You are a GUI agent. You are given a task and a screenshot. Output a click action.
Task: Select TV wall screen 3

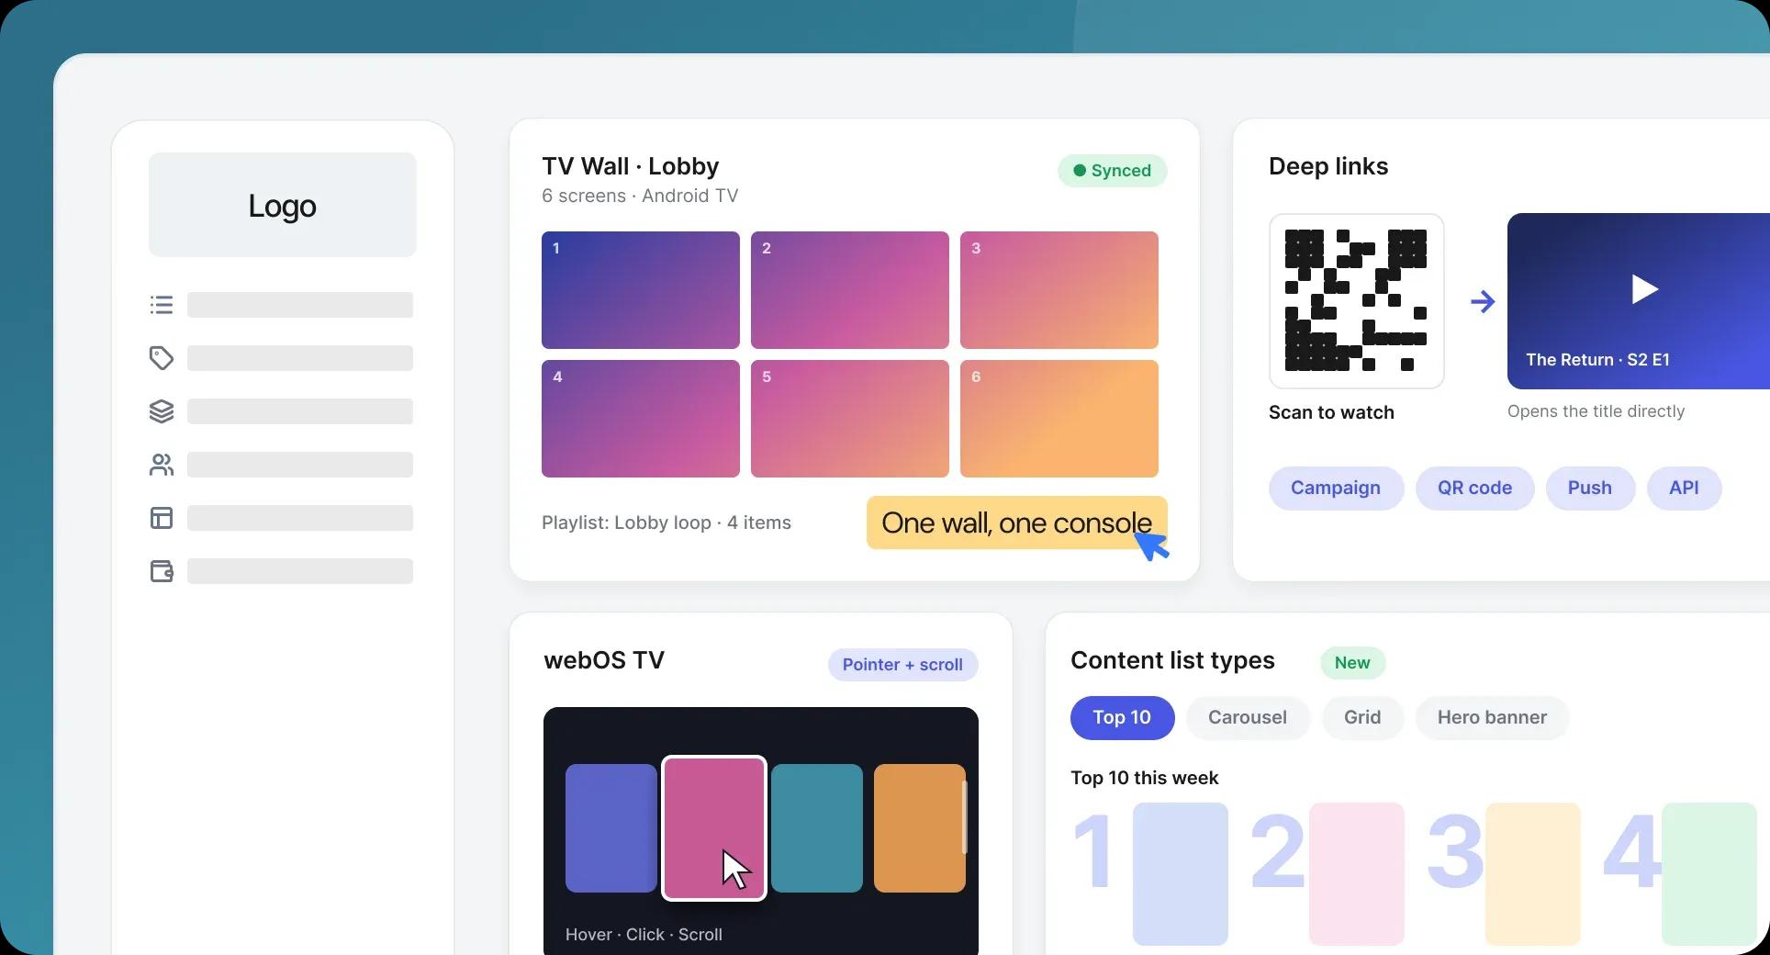coord(1059,290)
